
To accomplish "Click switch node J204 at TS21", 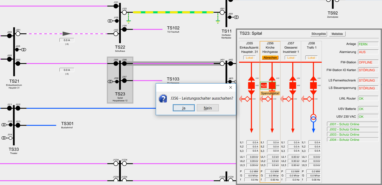I will click(10, 36).
